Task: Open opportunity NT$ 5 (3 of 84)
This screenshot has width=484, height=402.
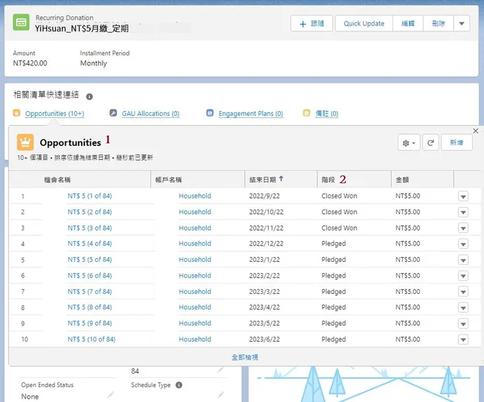Action: point(90,228)
